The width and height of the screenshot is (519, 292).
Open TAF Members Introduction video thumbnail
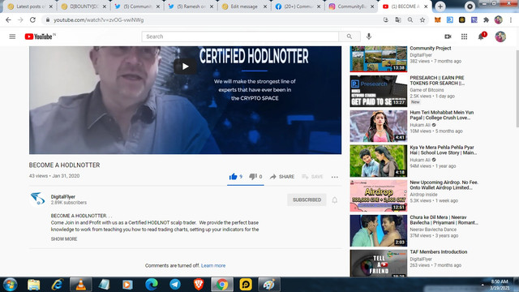[x=379, y=263]
